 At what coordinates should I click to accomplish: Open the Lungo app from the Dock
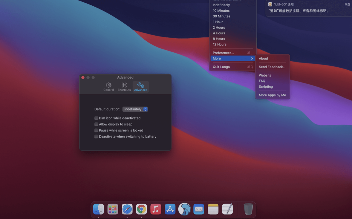(x=184, y=209)
